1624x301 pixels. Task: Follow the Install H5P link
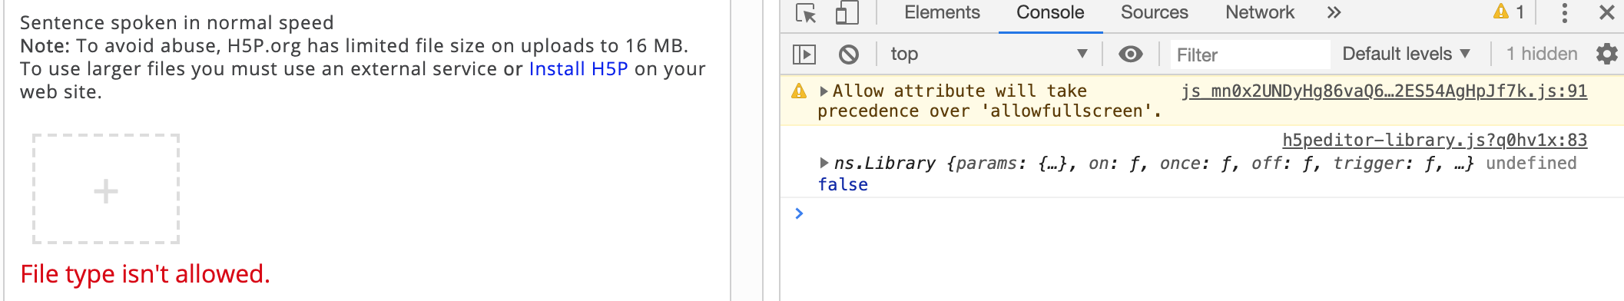(x=578, y=69)
